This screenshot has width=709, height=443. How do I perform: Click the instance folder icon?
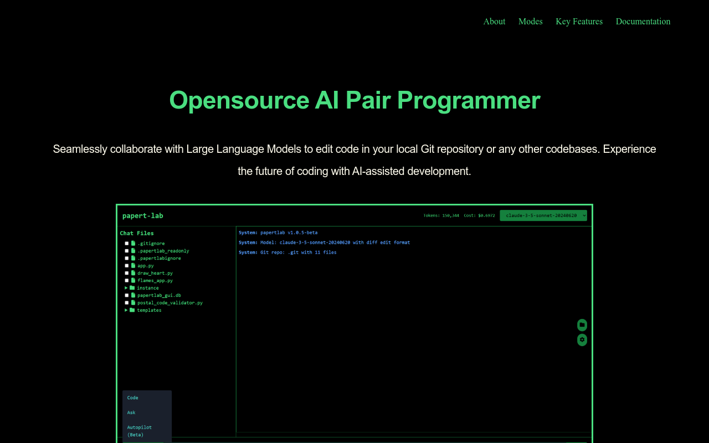point(132,288)
